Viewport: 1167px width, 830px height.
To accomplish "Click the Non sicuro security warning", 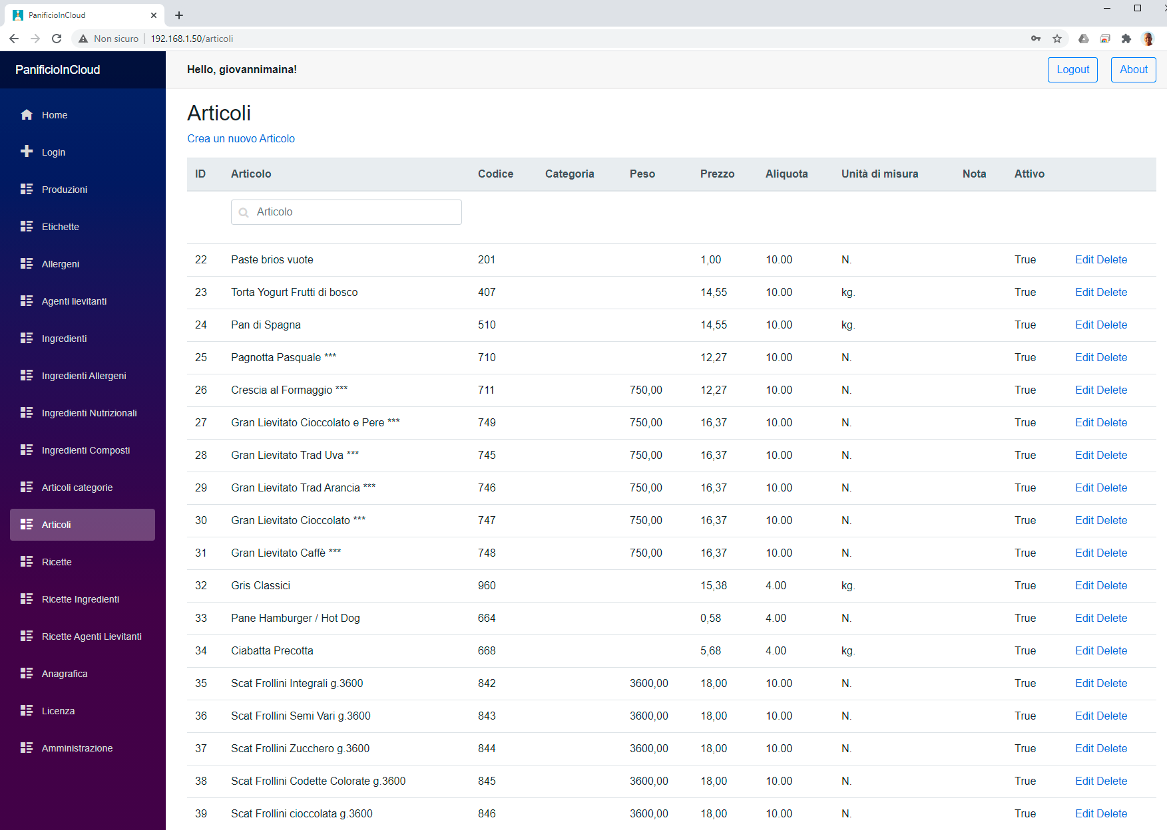I will 109,39.
